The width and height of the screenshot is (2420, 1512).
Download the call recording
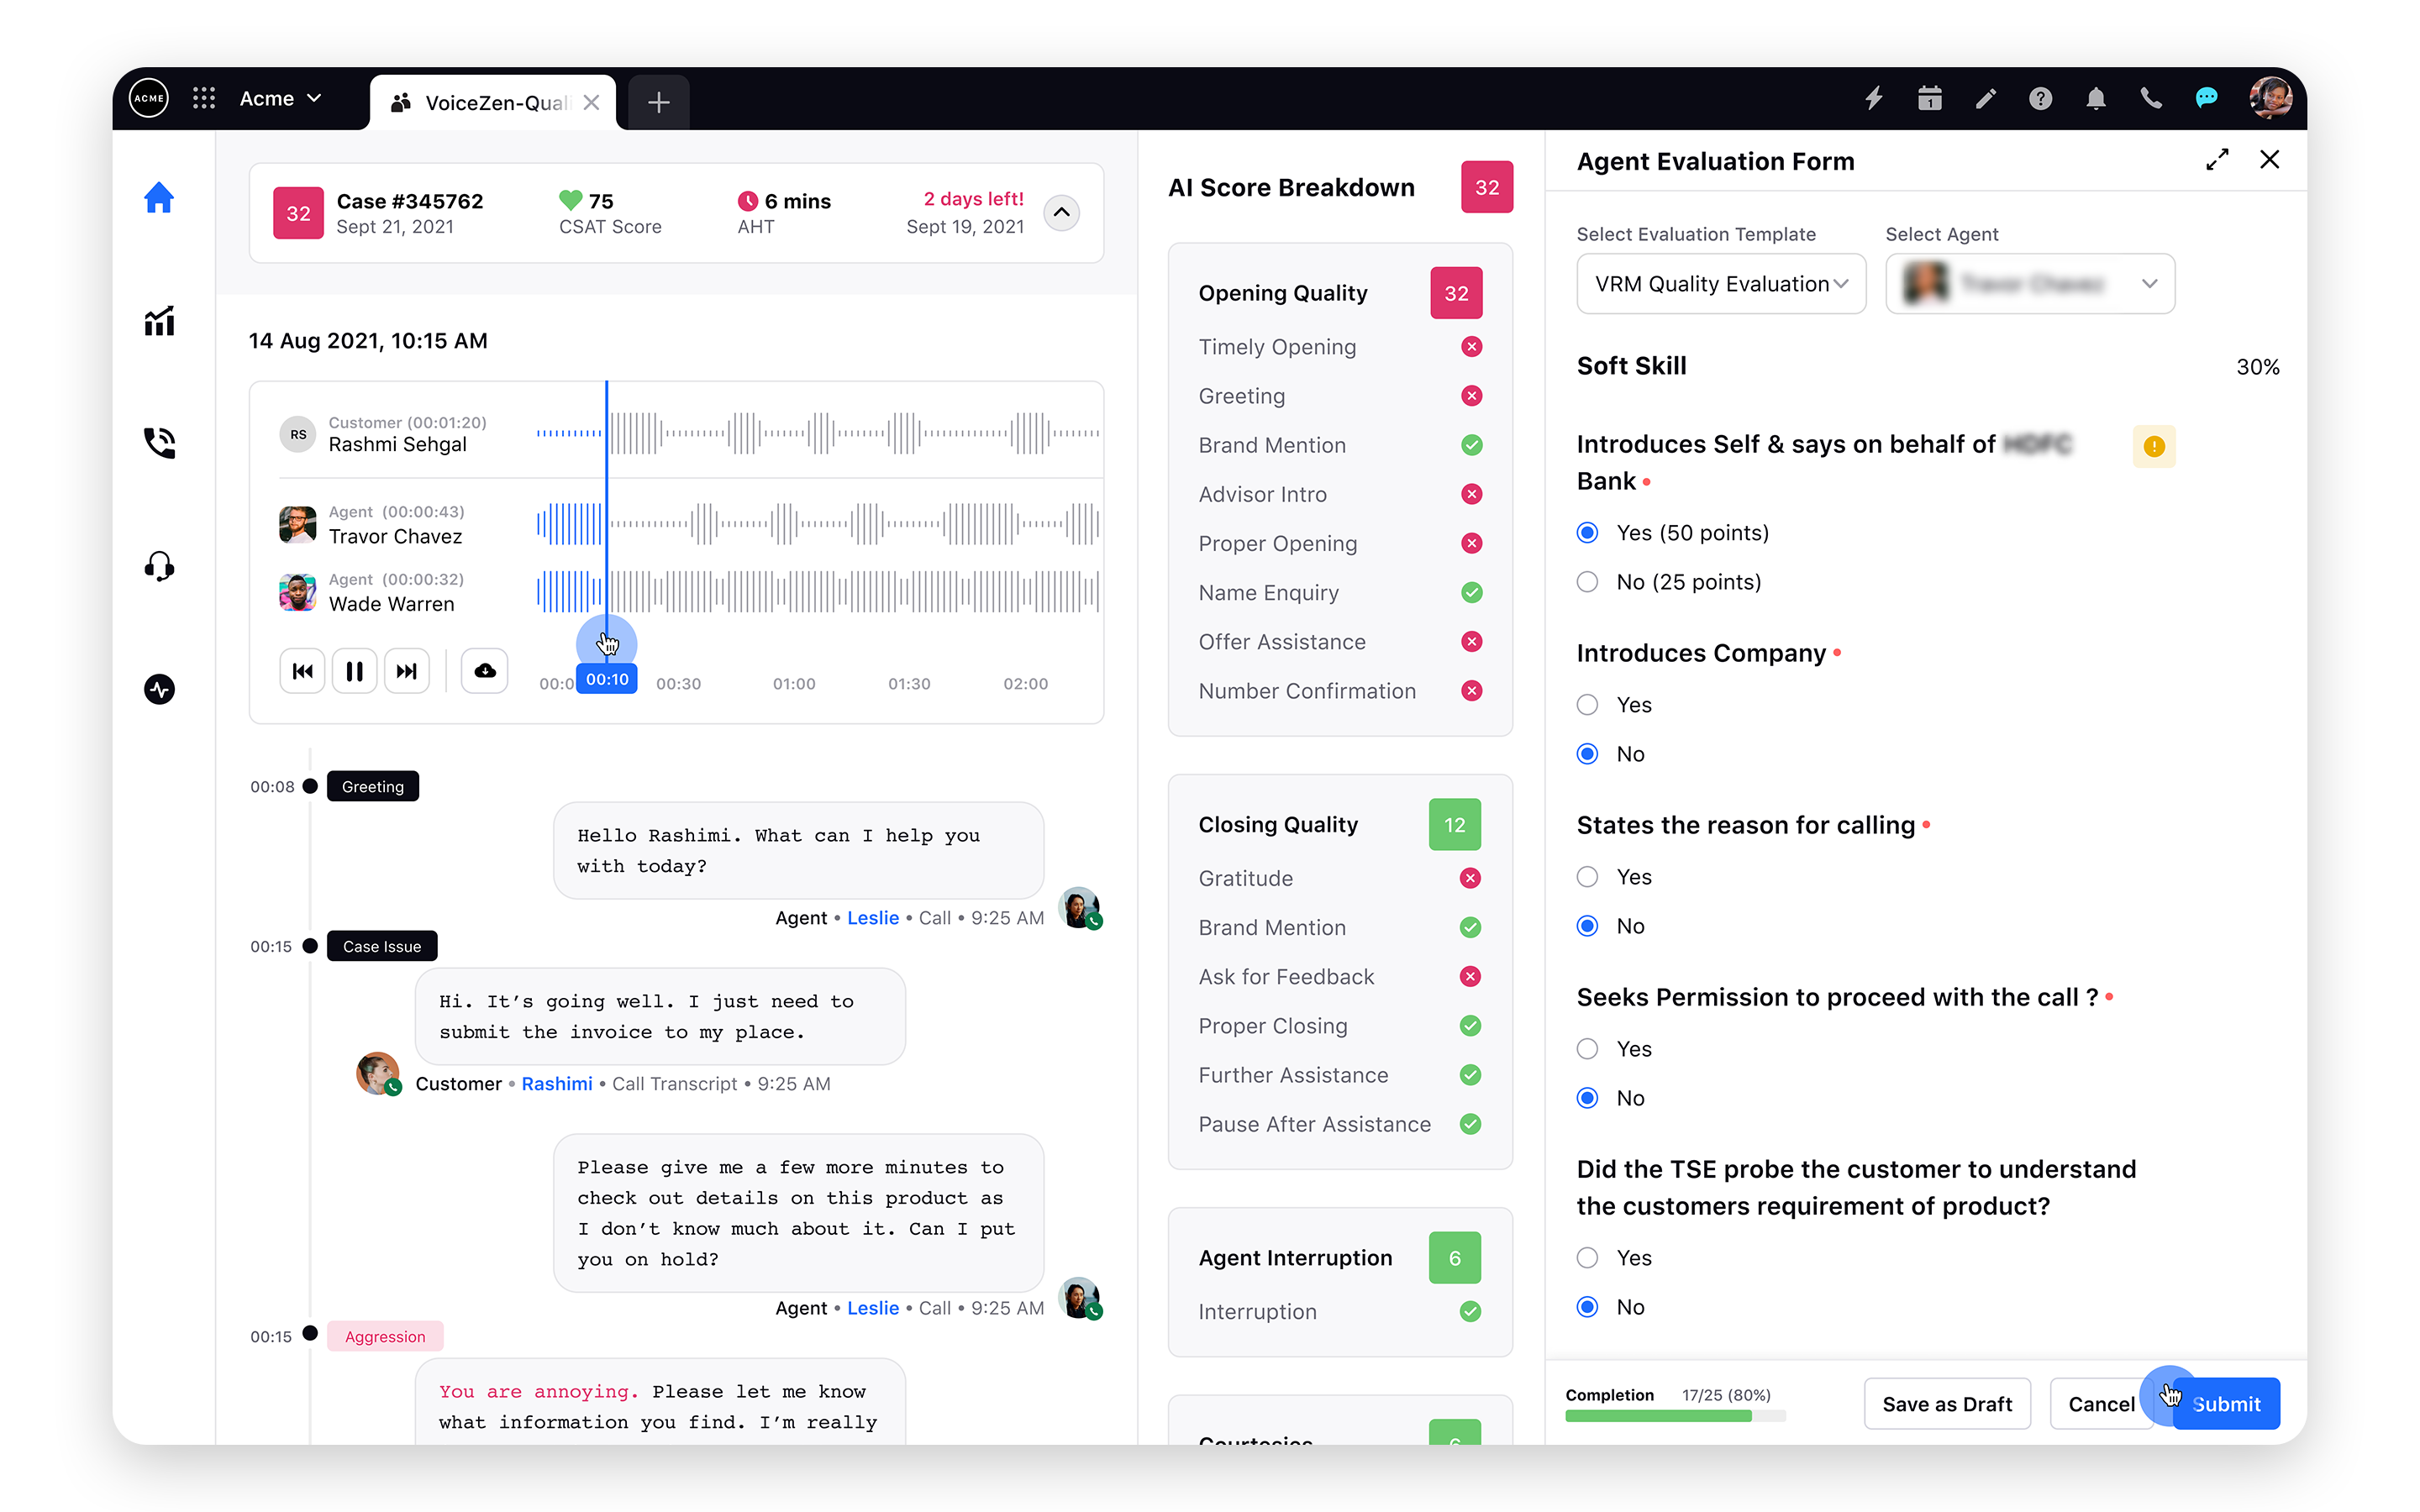[484, 670]
